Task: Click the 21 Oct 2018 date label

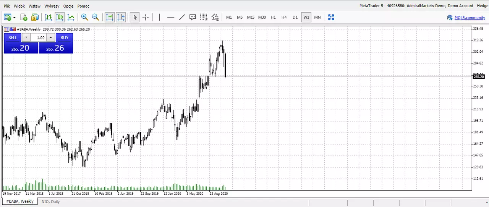Action: click(80, 194)
